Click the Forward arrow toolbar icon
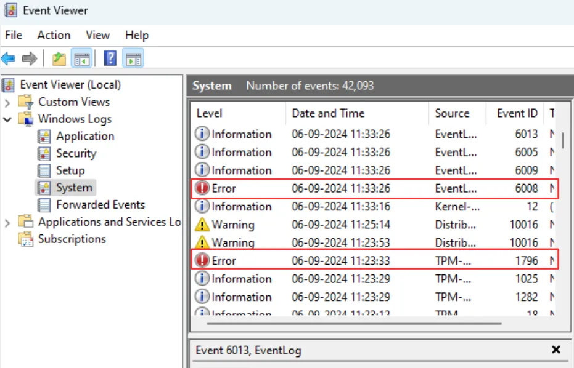The width and height of the screenshot is (574, 368). click(30, 58)
